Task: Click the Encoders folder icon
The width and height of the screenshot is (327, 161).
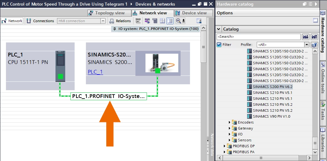Action: coord(235,122)
